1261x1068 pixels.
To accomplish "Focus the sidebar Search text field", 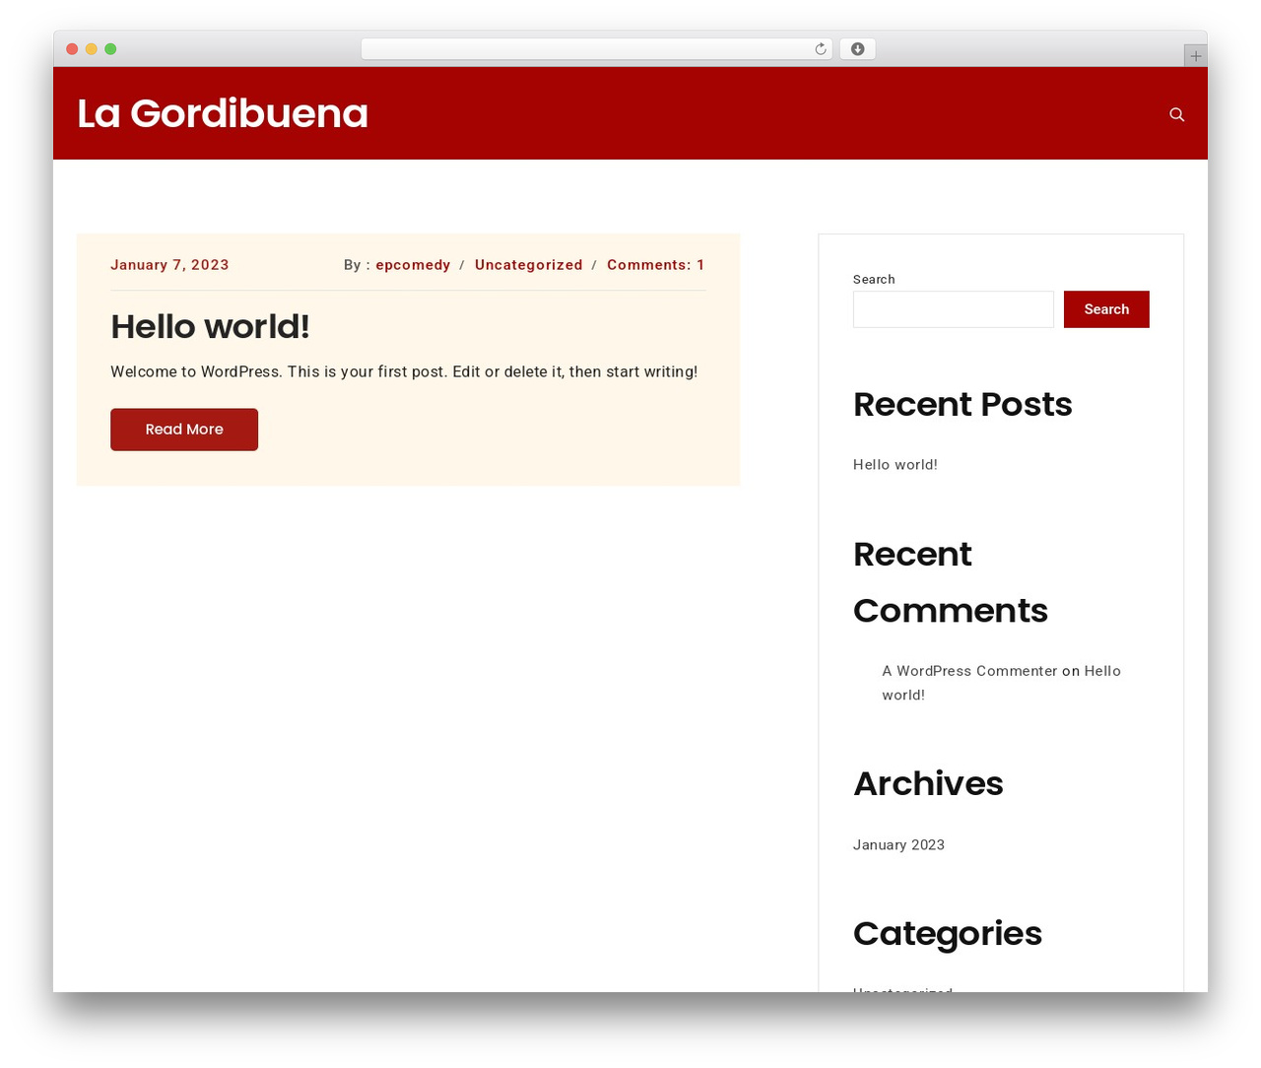I will (x=954, y=309).
